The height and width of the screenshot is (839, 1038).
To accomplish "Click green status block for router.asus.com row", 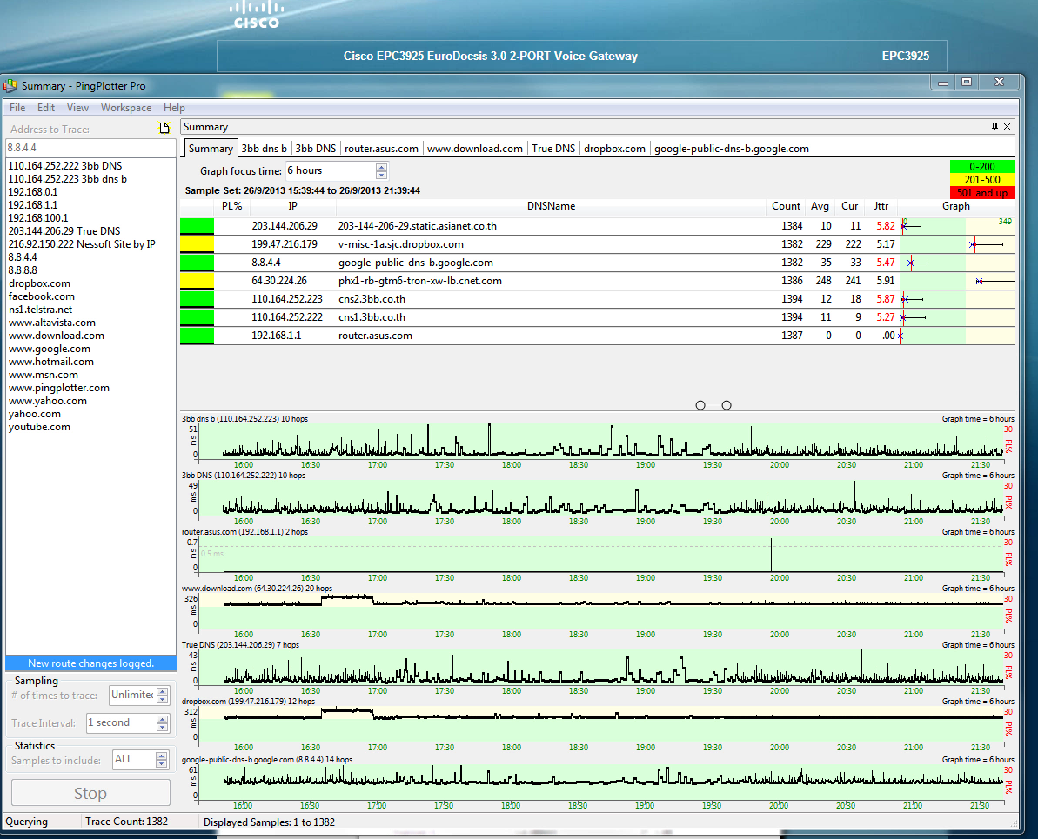I will pyautogui.click(x=197, y=336).
